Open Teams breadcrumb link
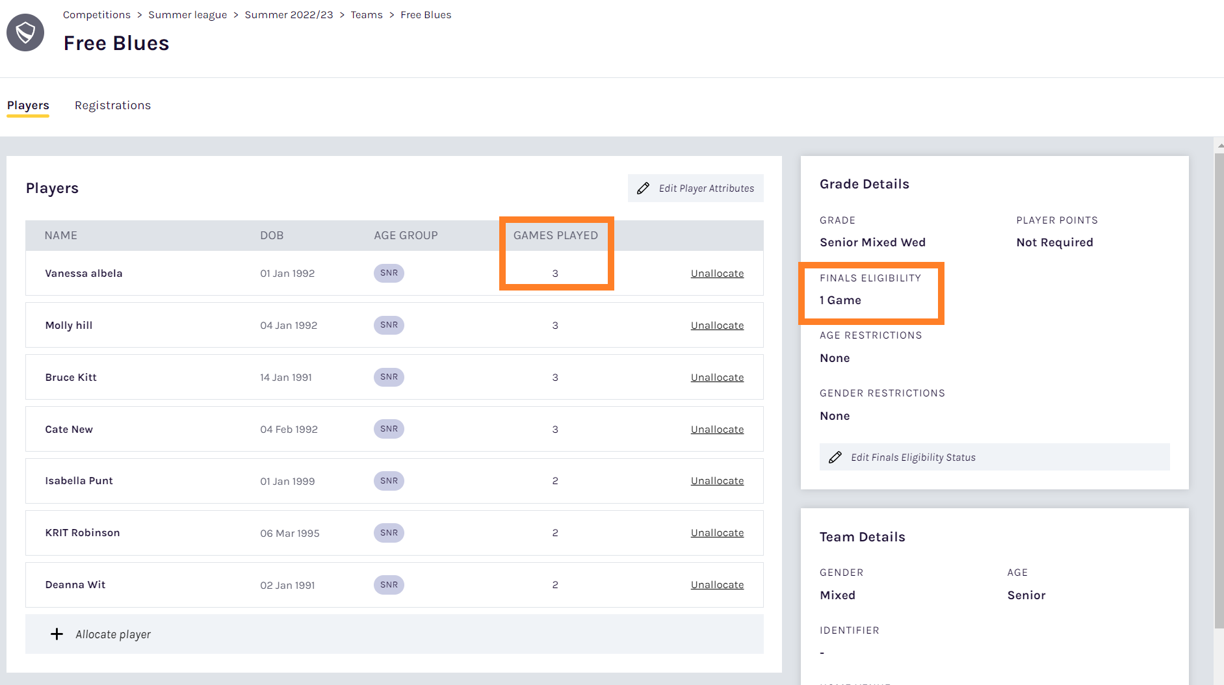Viewport: 1224px width, 685px height. [367, 15]
